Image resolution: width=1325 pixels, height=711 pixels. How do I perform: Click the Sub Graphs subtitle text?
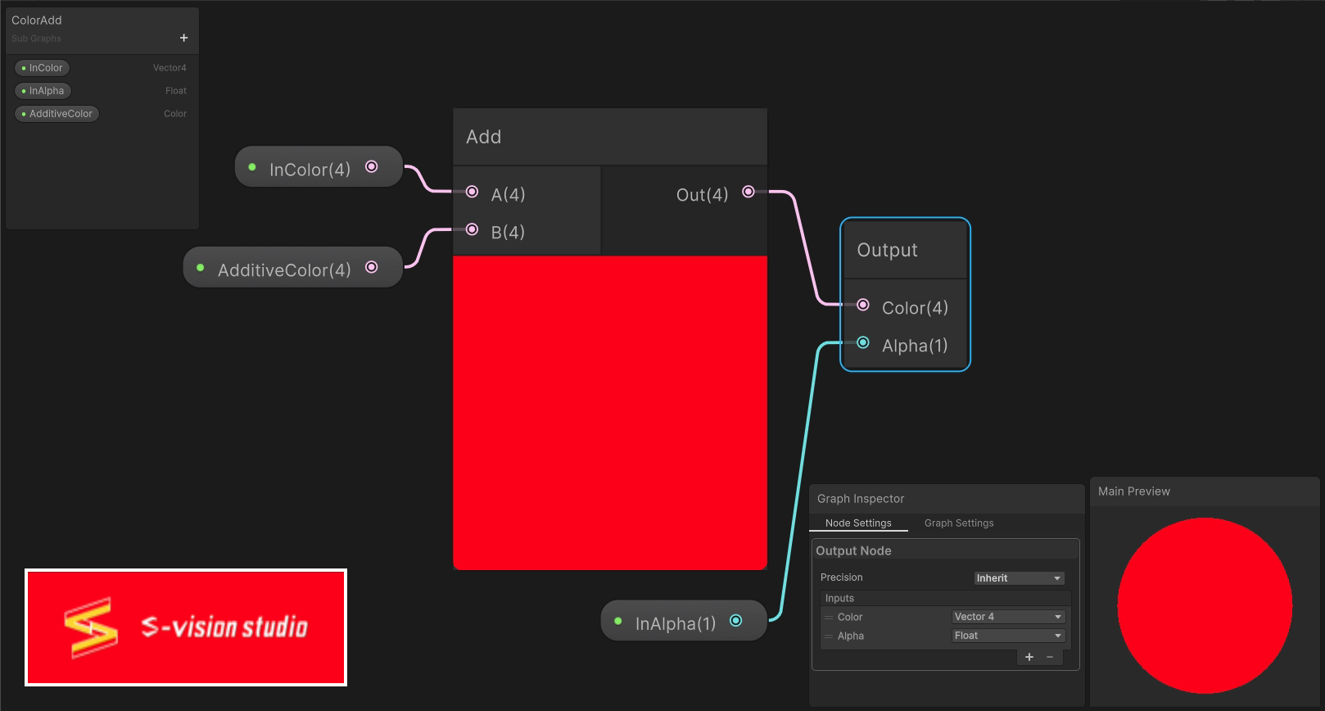pos(36,38)
